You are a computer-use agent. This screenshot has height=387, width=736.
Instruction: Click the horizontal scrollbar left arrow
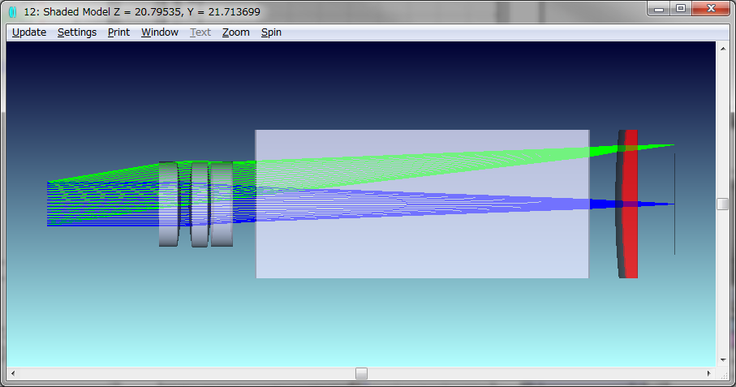click(13, 373)
